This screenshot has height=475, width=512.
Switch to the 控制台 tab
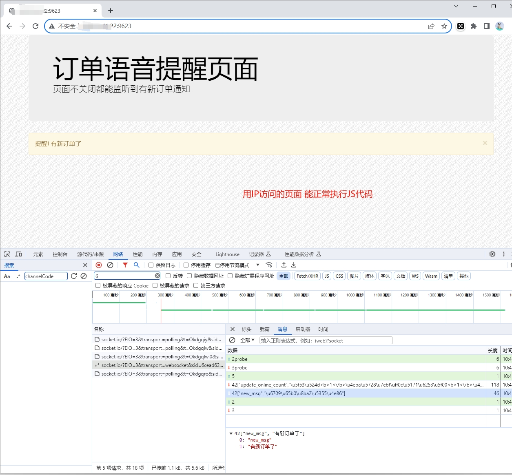coord(60,254)
